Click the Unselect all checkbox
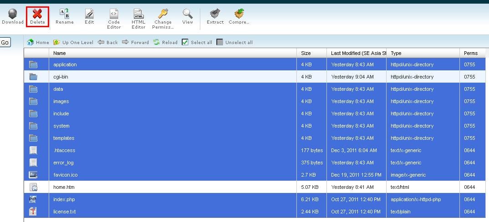Viewport: 489px width, 222px height. [220, 42]
